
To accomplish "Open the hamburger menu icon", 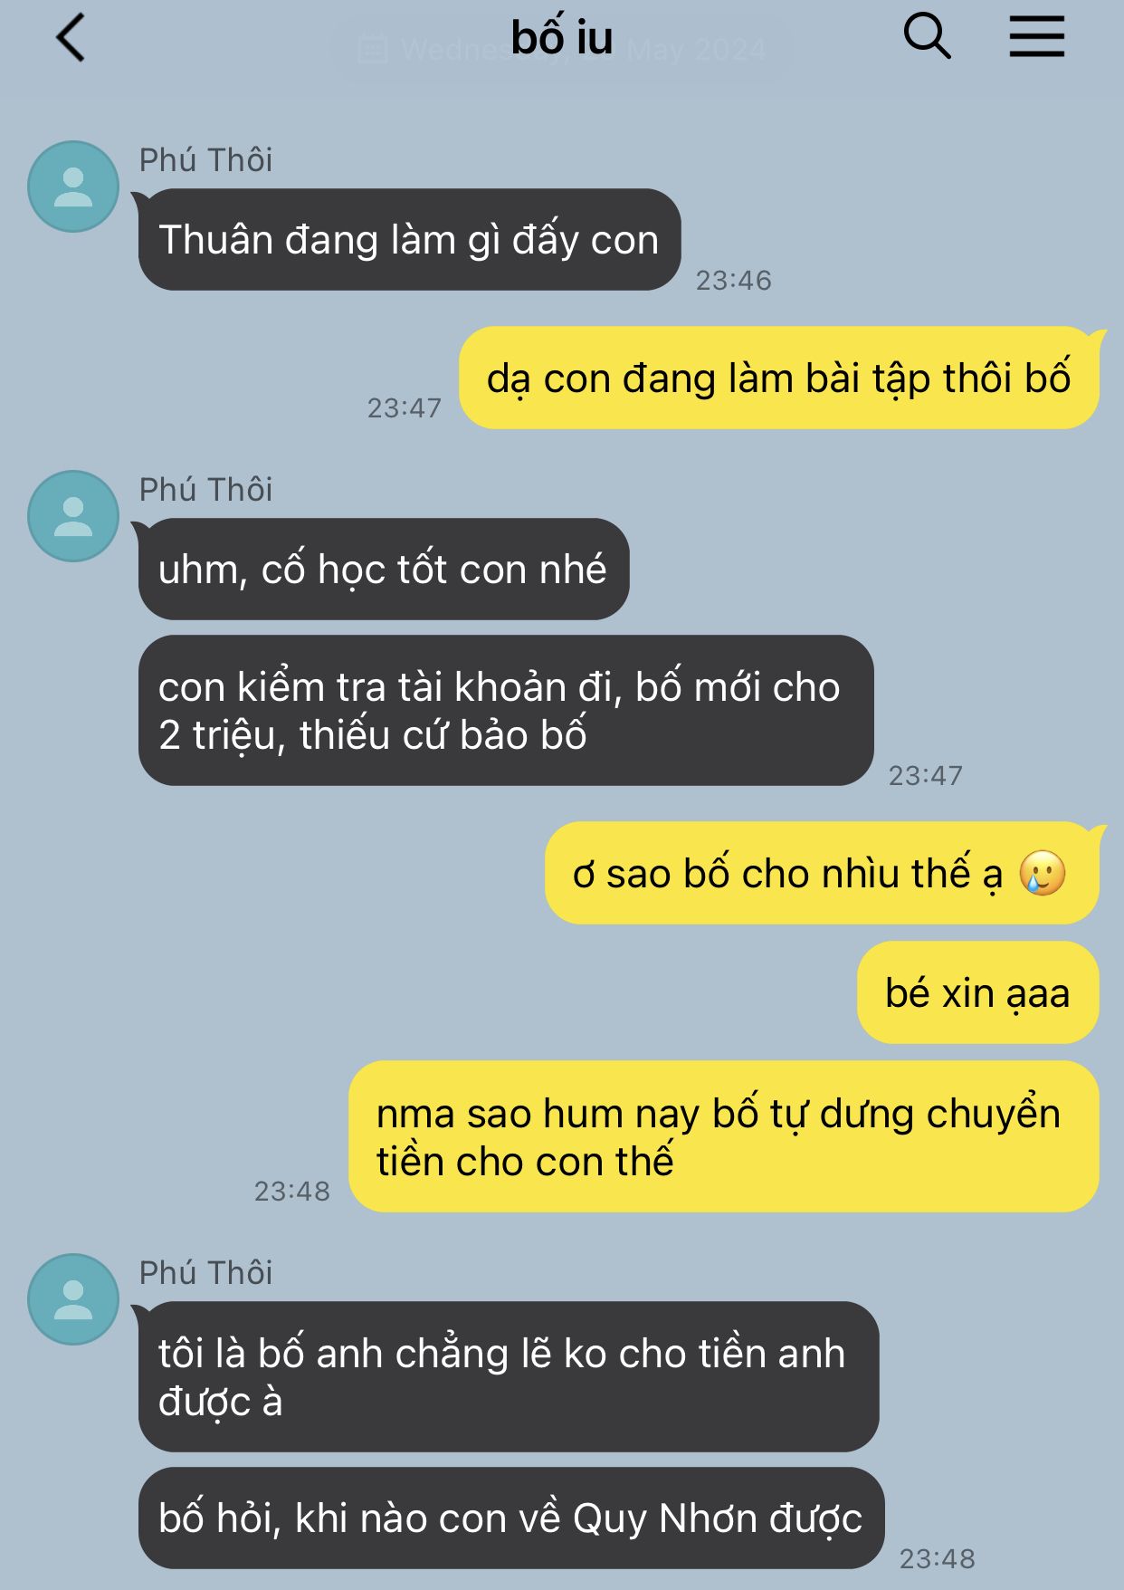I will (1036, 37).
